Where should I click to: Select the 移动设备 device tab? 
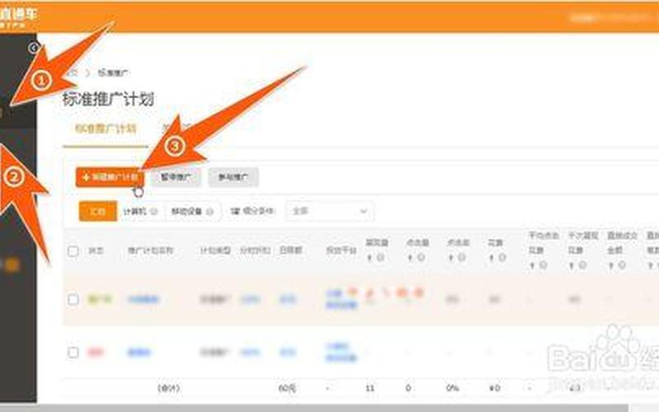(193, 211)
